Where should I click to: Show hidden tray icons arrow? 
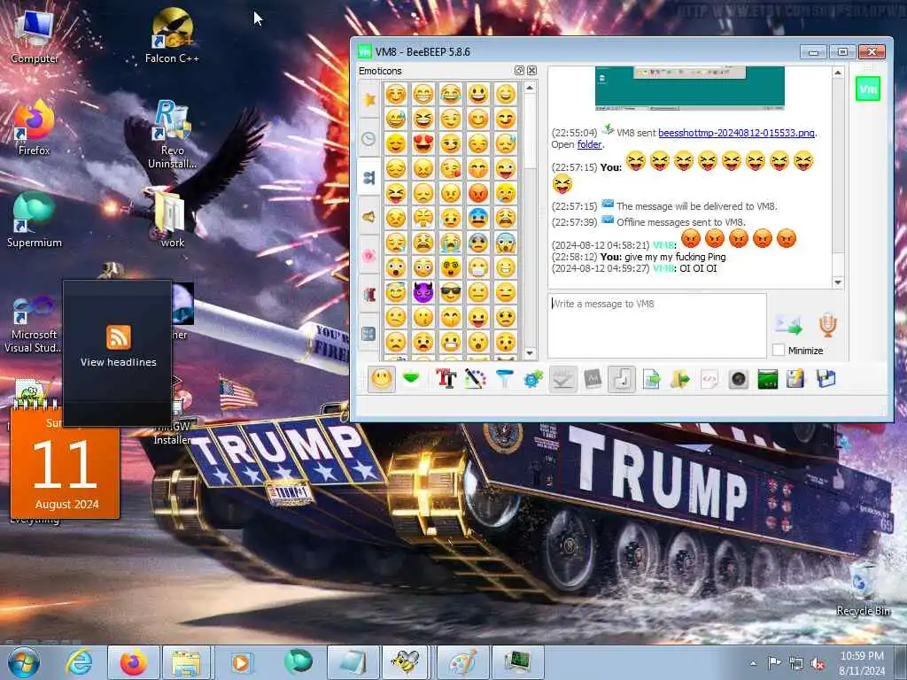tap(753, 664)
